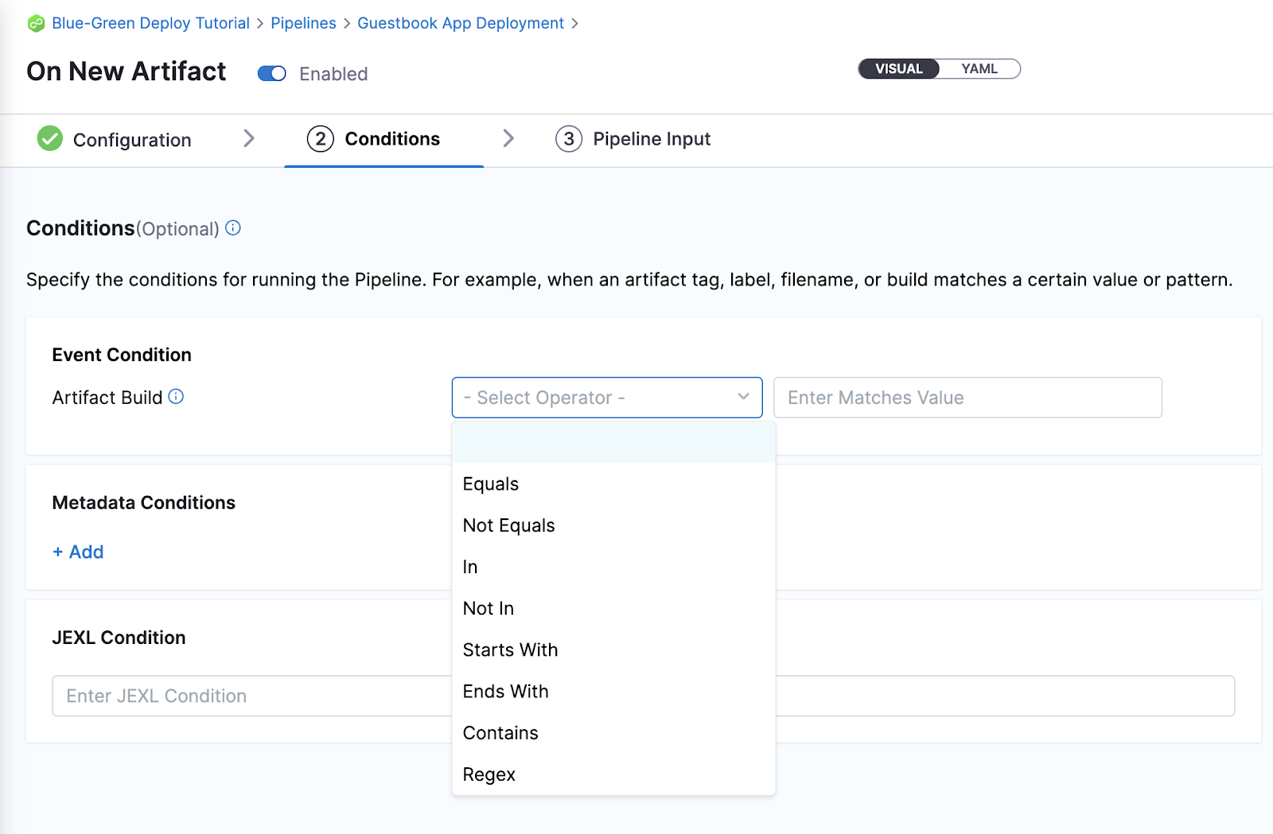The image size is (1273, 834).
Task: Click the circled 2 icon on Conditions step
Action: (320, 139)
